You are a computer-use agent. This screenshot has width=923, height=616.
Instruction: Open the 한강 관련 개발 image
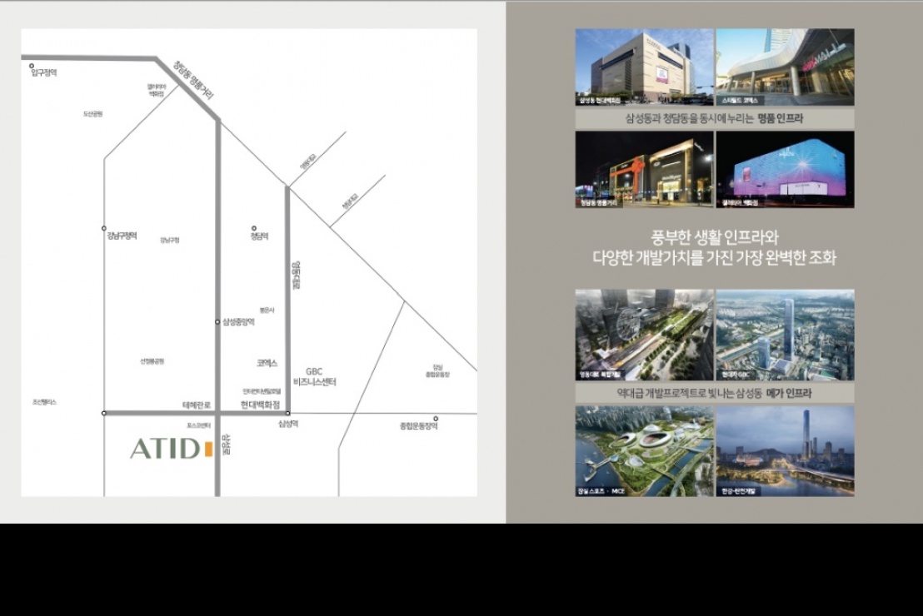(785, 451)
